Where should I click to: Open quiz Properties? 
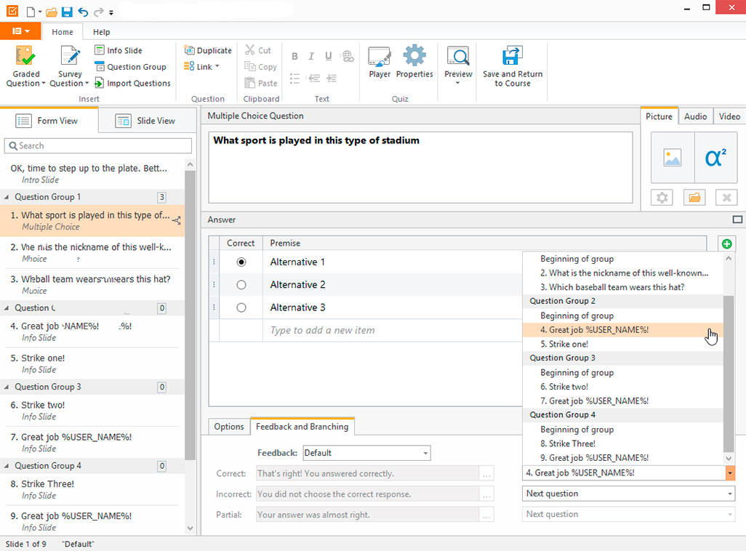click(414, 65)
